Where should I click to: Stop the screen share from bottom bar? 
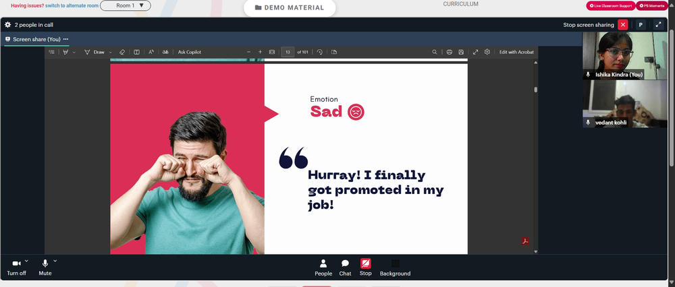click(365, 267)
